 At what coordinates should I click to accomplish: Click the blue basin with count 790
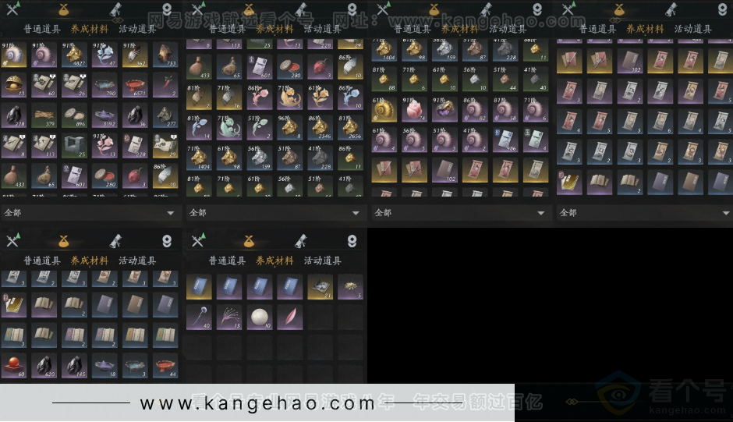(104, 85)
